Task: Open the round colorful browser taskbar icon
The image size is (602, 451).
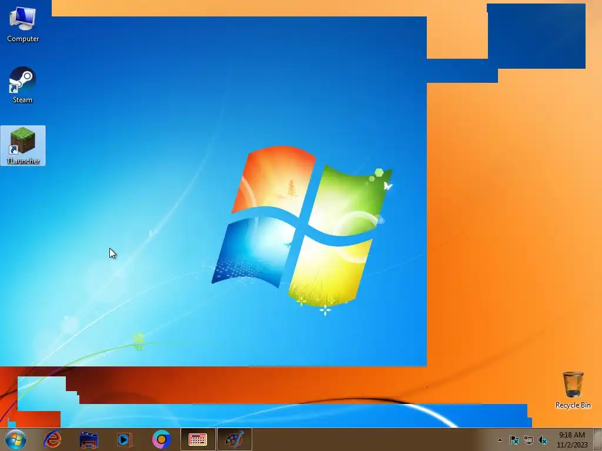Action: point(161,439)
